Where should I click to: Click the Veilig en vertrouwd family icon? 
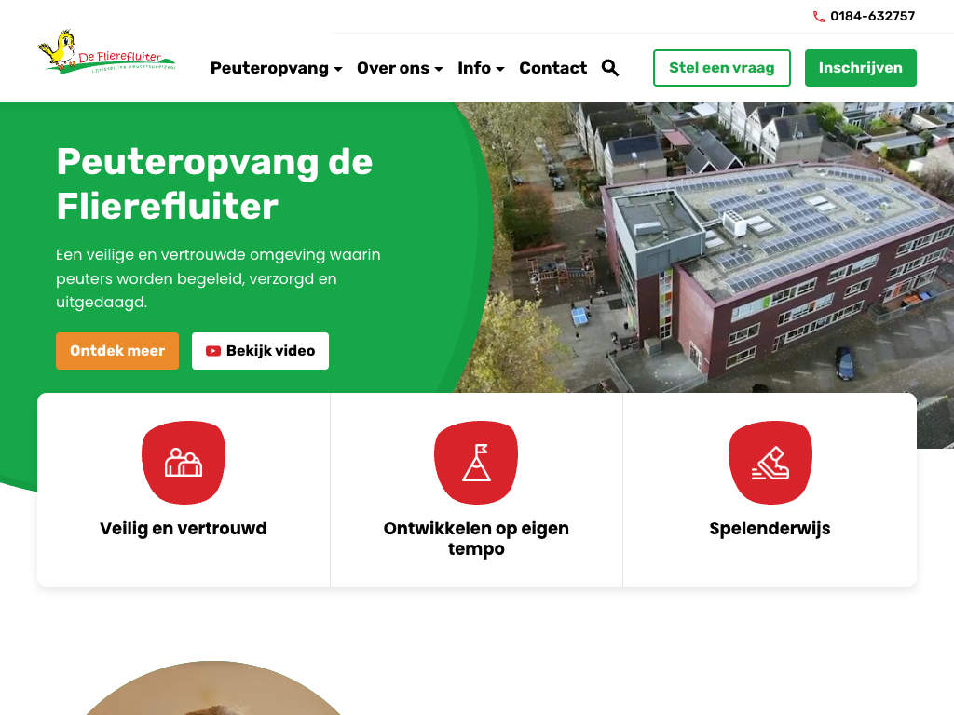click(184, 463)
